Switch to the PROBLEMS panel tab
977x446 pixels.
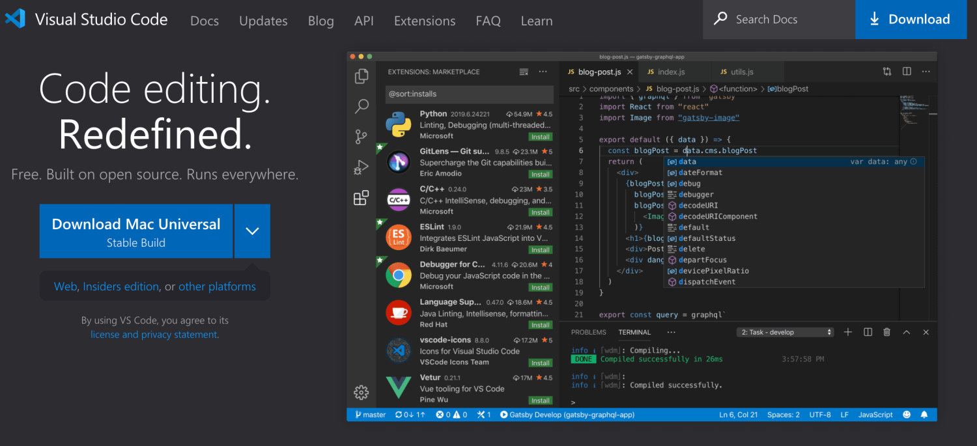(589, 332)
